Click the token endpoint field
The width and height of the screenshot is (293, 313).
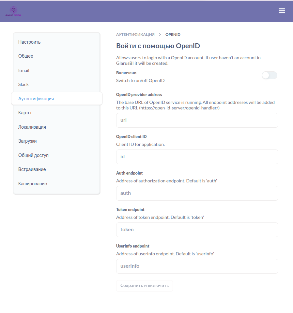197,230
